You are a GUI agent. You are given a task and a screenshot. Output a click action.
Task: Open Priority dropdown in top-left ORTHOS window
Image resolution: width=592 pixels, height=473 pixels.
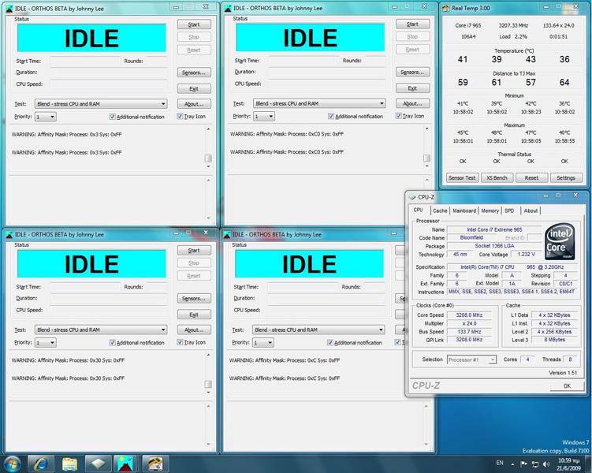coord(45,117)
